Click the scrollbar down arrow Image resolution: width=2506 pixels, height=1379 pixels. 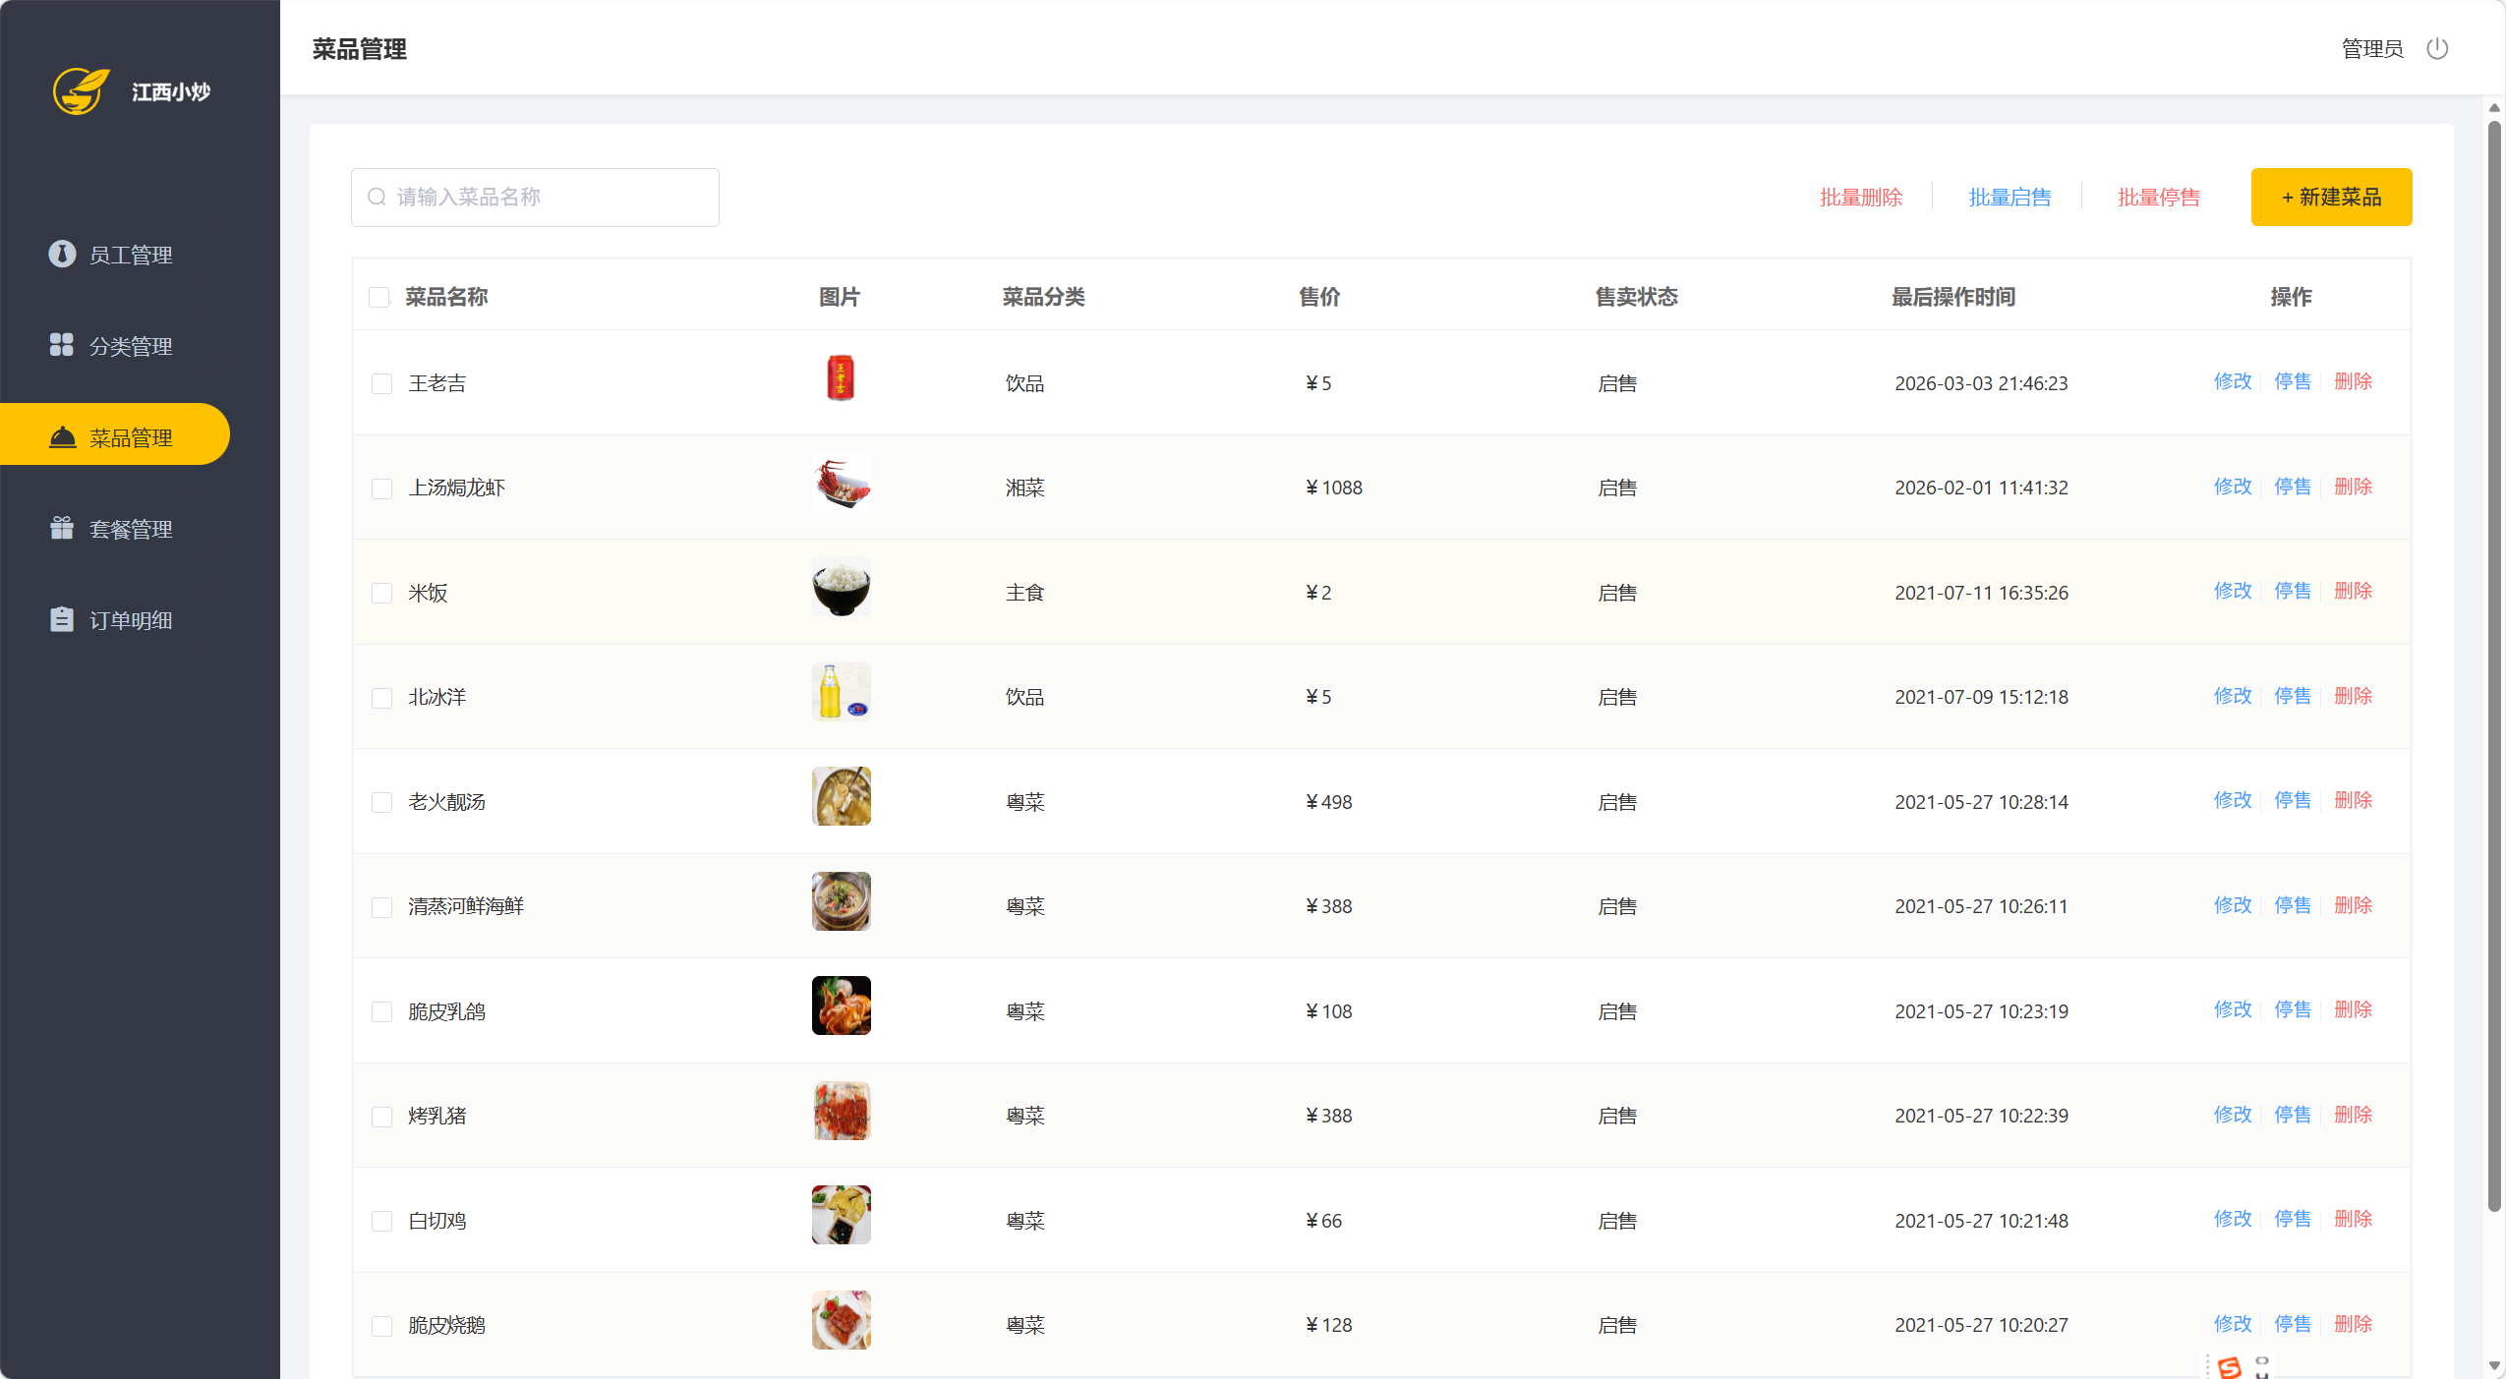2493,1365
